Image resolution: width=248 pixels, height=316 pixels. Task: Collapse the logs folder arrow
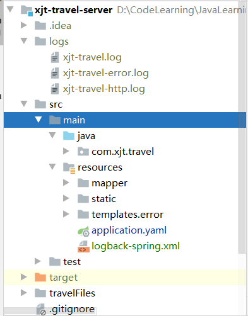pos(24,40)
